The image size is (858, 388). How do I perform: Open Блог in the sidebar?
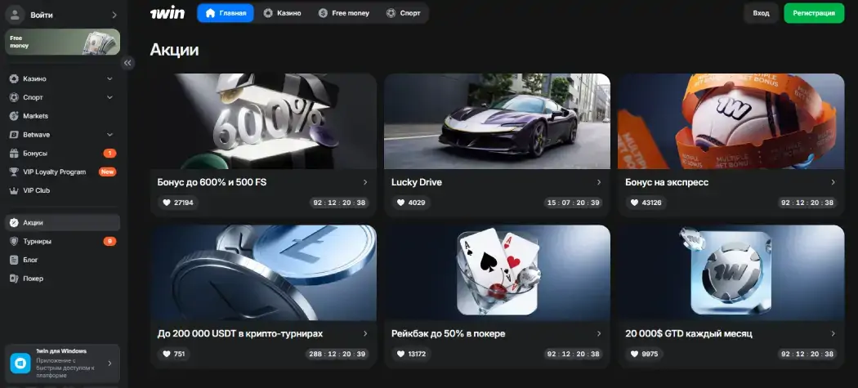pyautogui.click(x=62, y=260)
